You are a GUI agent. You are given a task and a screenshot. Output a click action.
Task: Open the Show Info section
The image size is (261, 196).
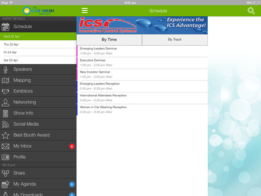[x=38, y=113]
